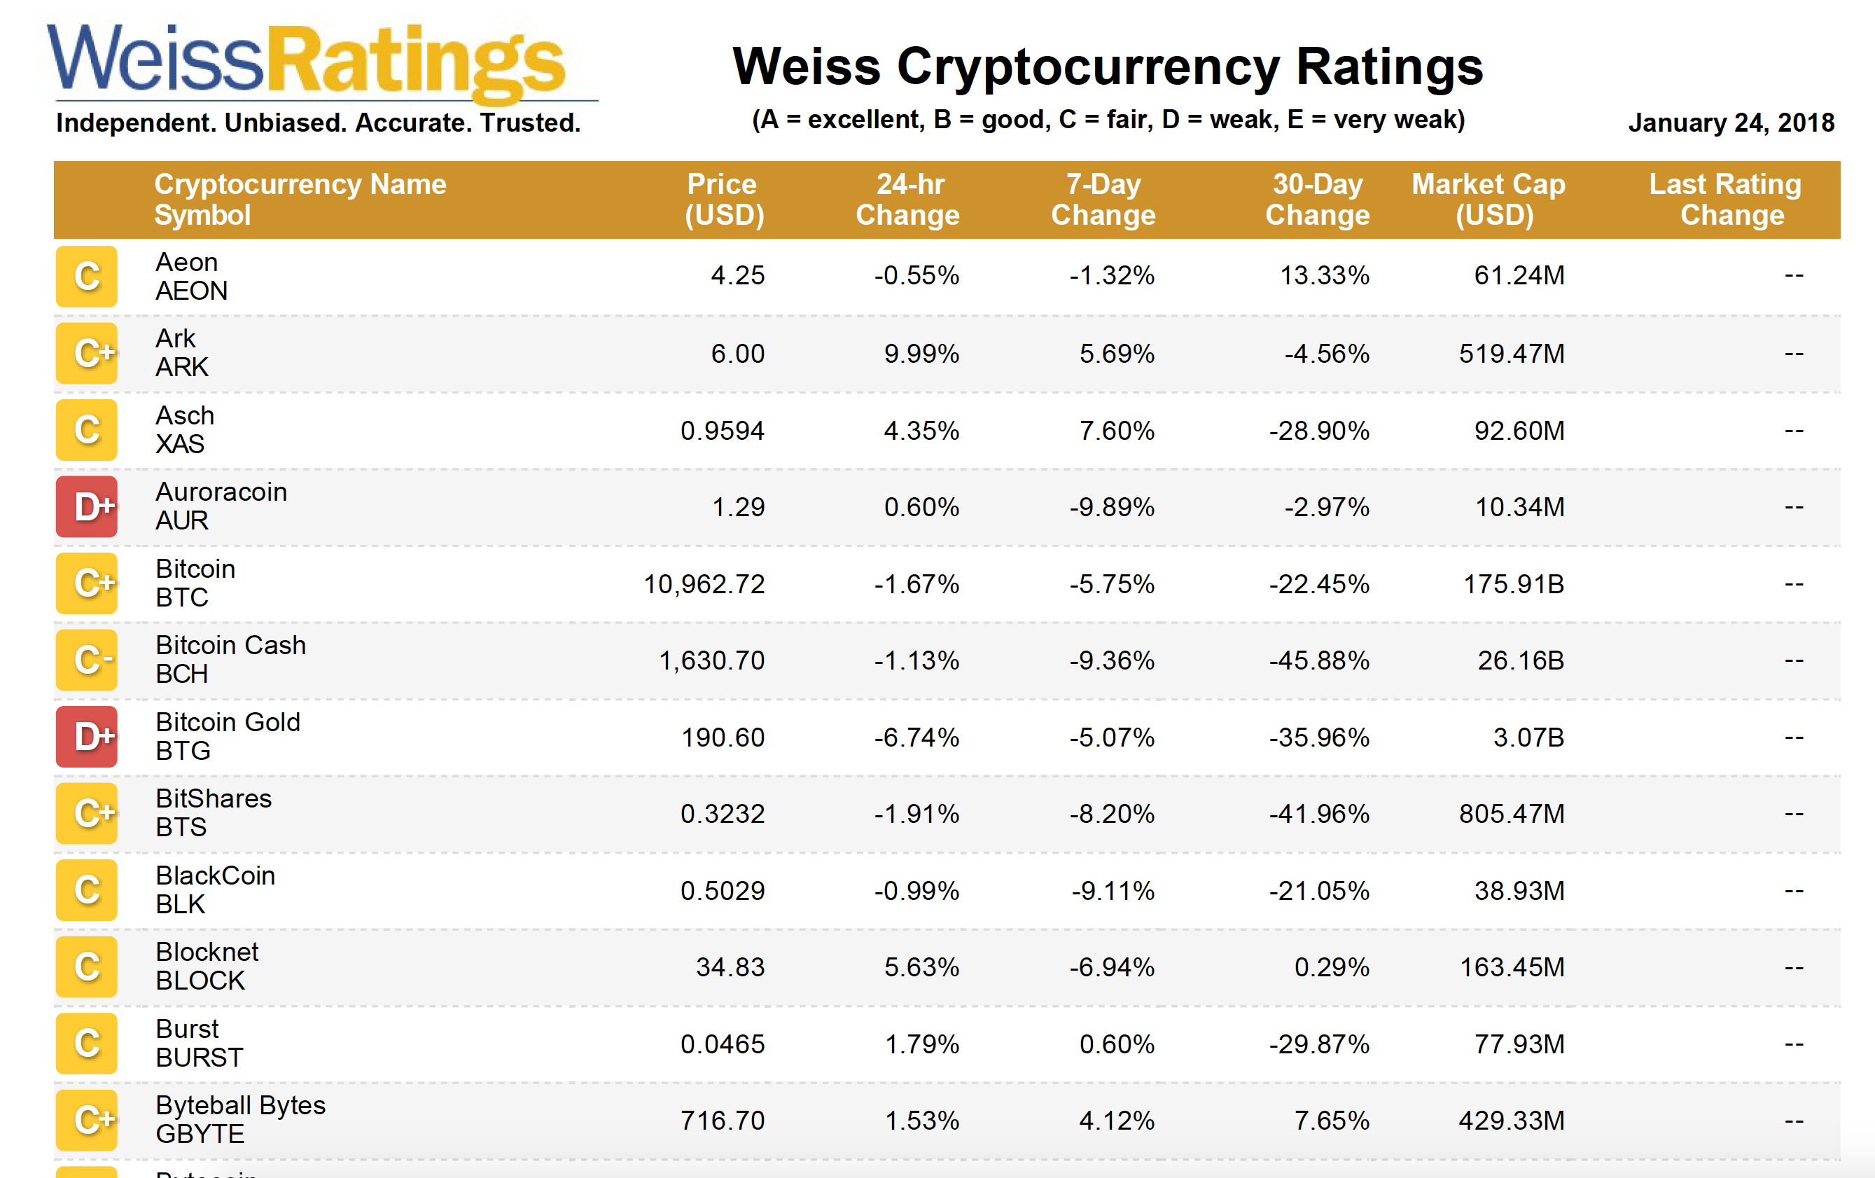This screenshot has width=1875, height=1178.
Task: Click the Ark C+ rating badge
Action: point(86,354)
